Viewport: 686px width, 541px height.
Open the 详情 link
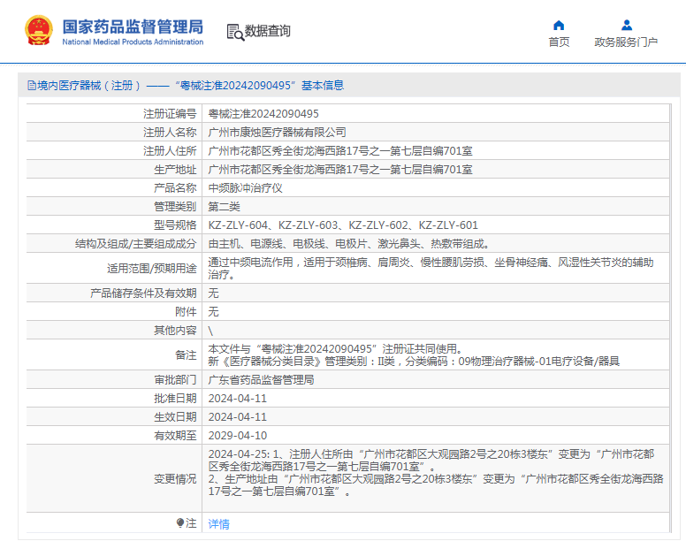point(218,523)
